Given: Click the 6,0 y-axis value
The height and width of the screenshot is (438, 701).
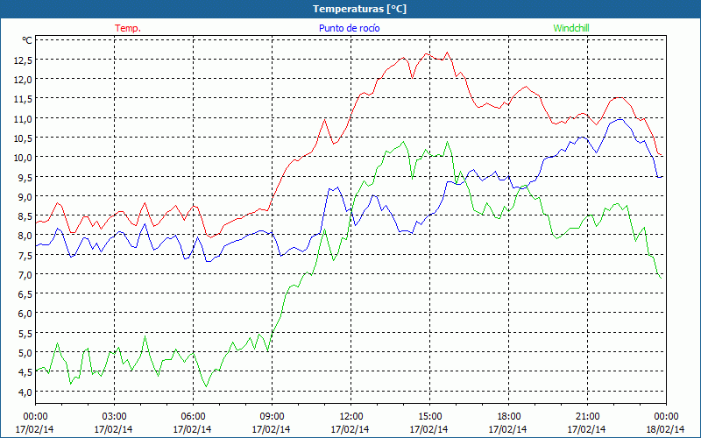Looking at the screenshot, I should tap(25, 314).
